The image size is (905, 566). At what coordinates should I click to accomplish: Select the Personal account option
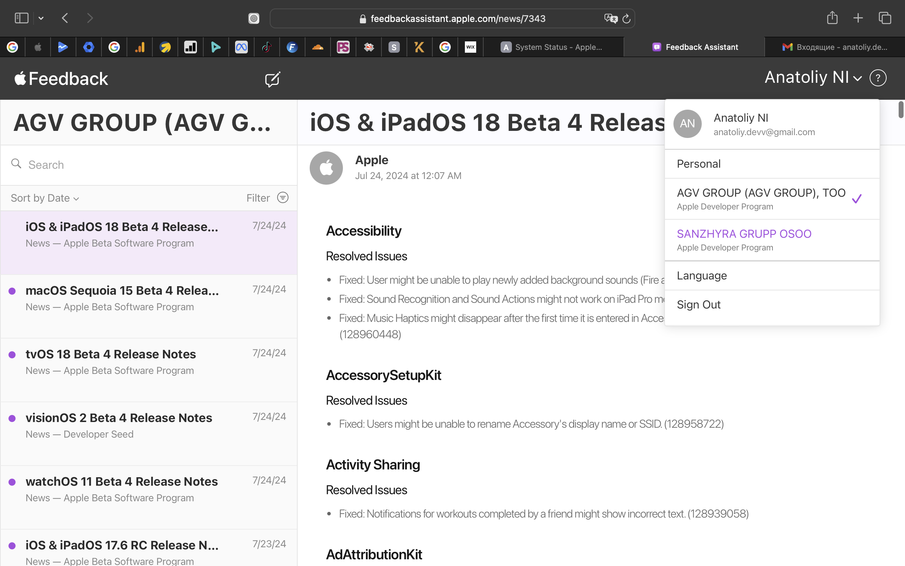click(772, 164)
